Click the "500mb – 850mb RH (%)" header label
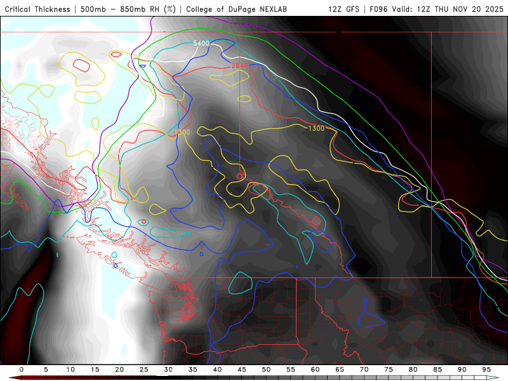The height and width of the screenshot is (381, 508). pyautogui.click(x=128, y=9)
